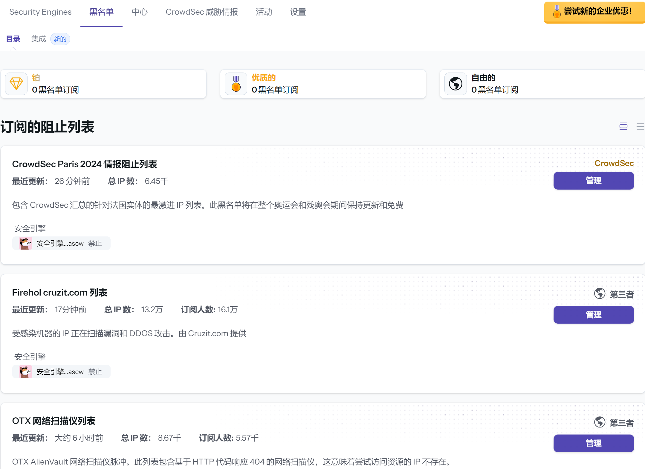Click 管理 for OTX scanner list

[x=593, y=443]
